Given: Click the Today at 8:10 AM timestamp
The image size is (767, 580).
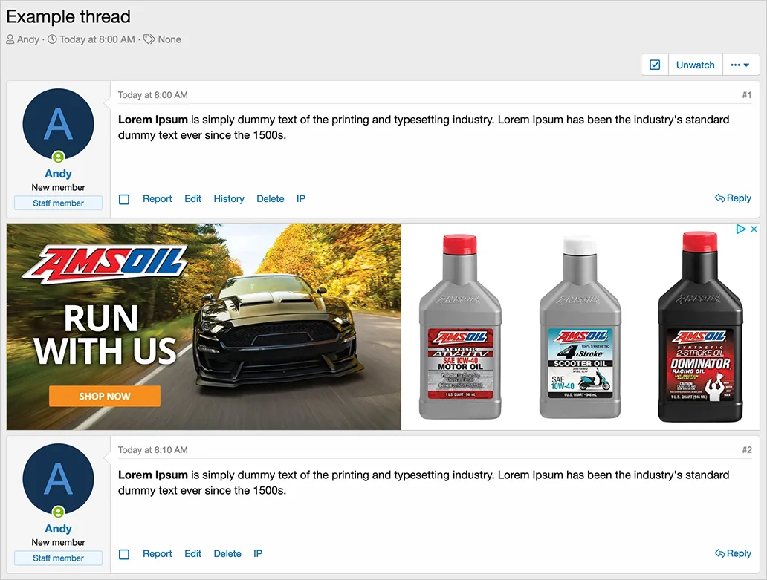Looking at the screenshot, I should (152, 449).
